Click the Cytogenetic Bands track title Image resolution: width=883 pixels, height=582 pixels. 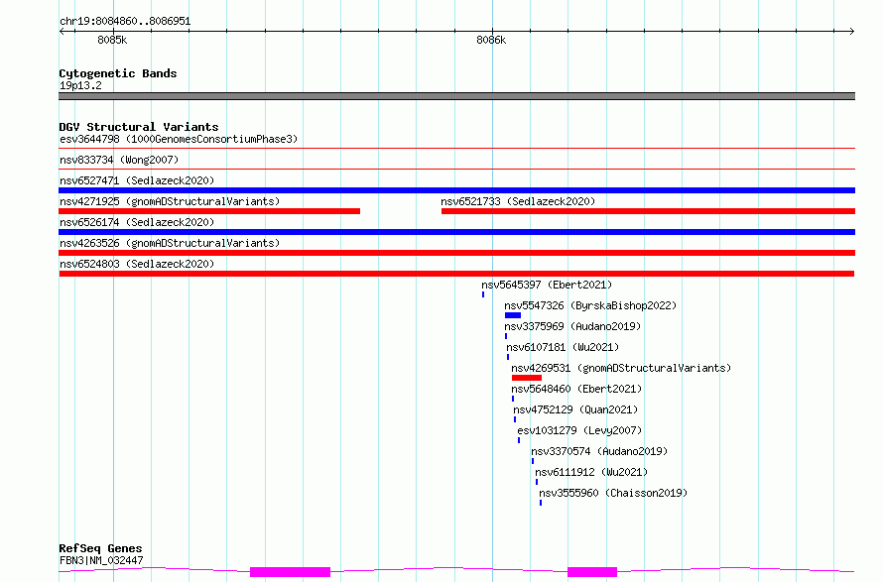[x=118, y=73]
